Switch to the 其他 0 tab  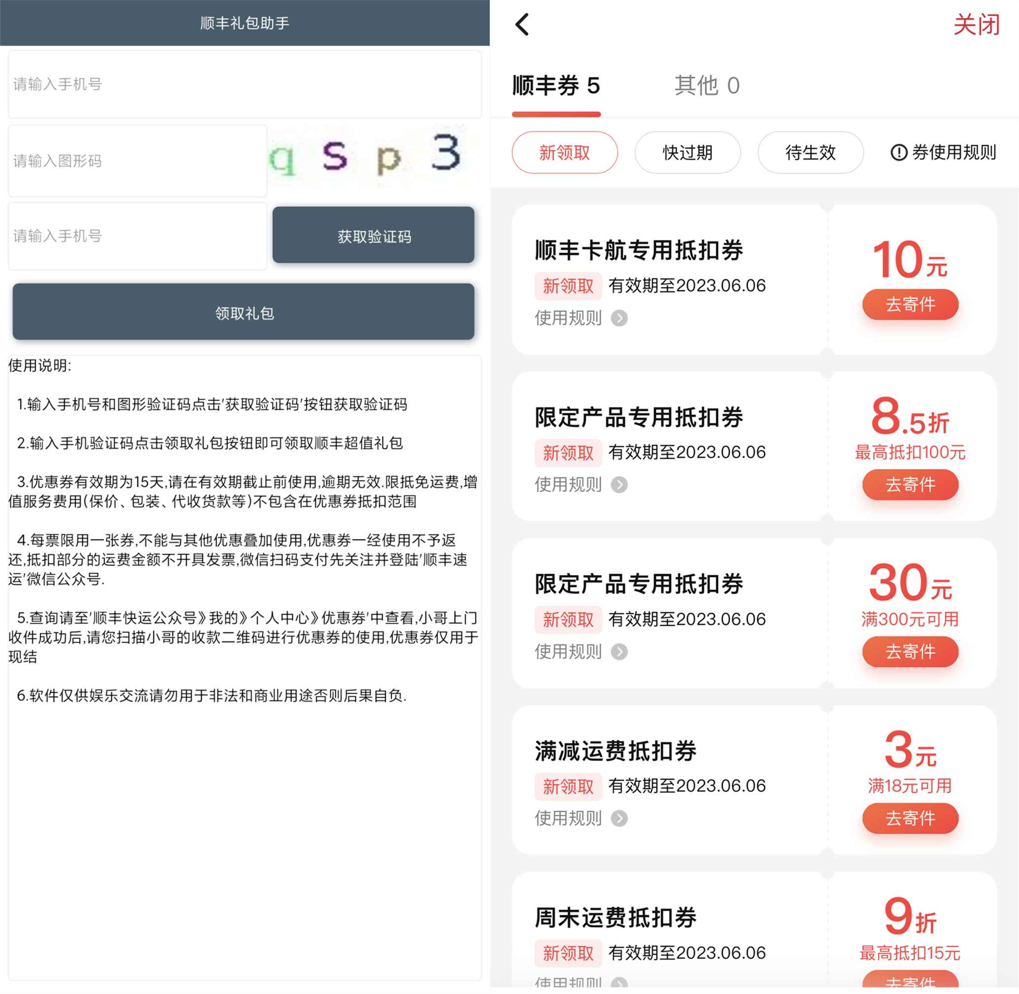[x=706, y=86]
